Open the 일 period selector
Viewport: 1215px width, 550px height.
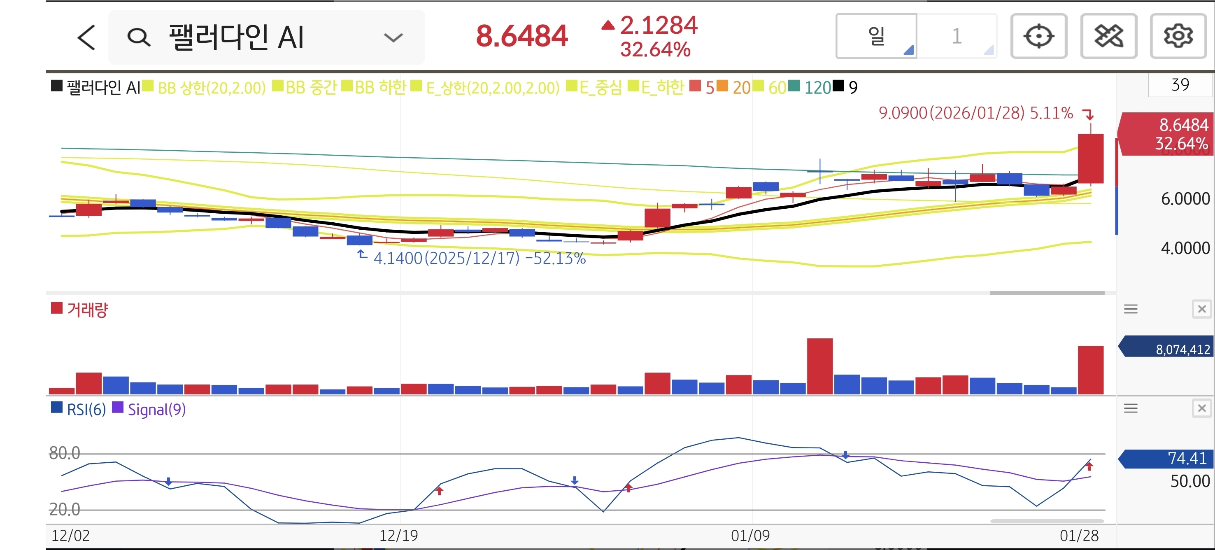coord(876,36)
